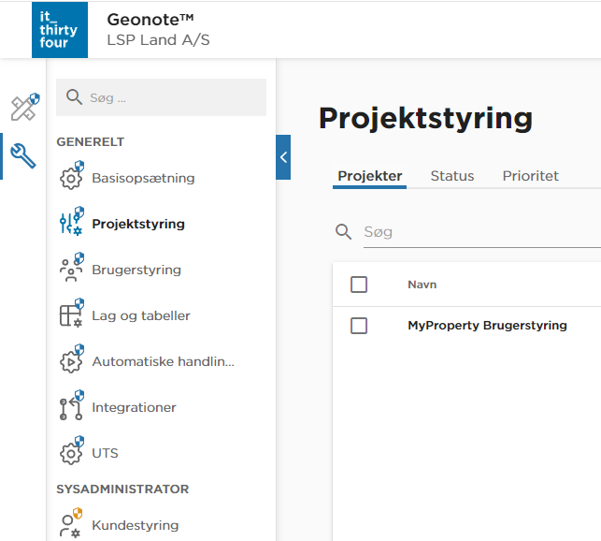Toggle the select-all checkbox in table header
The image size is (601, 541).
359,285
